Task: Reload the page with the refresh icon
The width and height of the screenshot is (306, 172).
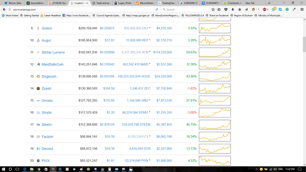Action: [157, 10]
